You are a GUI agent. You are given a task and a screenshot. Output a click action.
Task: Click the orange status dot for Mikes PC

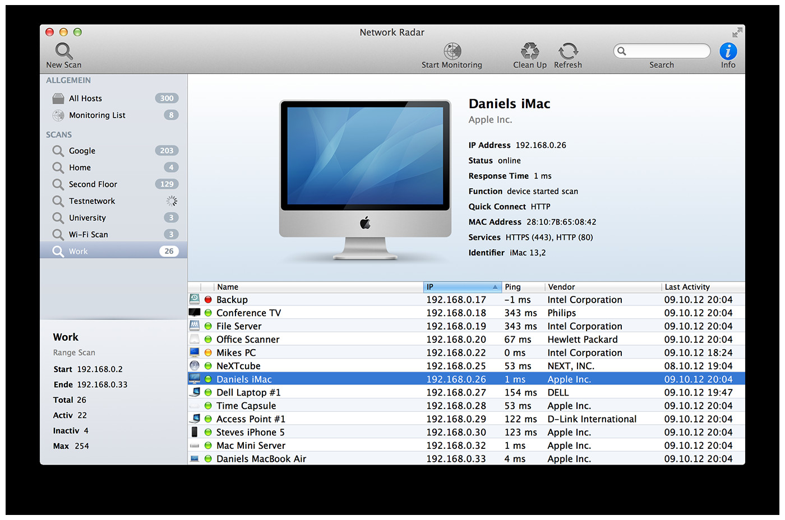[208, 352]
